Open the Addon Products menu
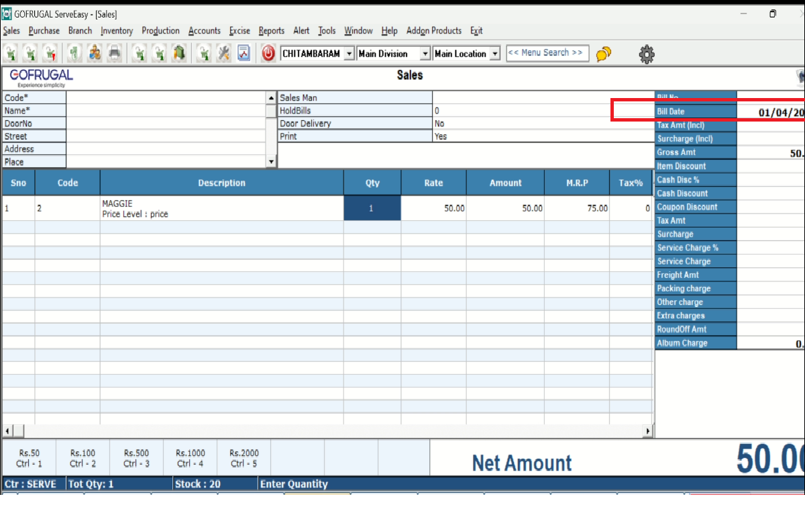 pyautogui.click(x=434, y=31)
